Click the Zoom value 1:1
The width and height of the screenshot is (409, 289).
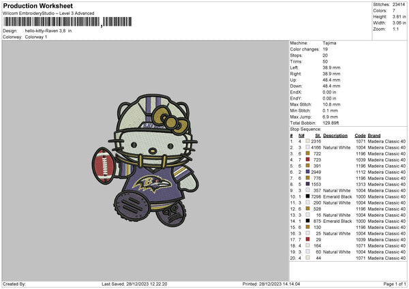(x=395, y=29)
